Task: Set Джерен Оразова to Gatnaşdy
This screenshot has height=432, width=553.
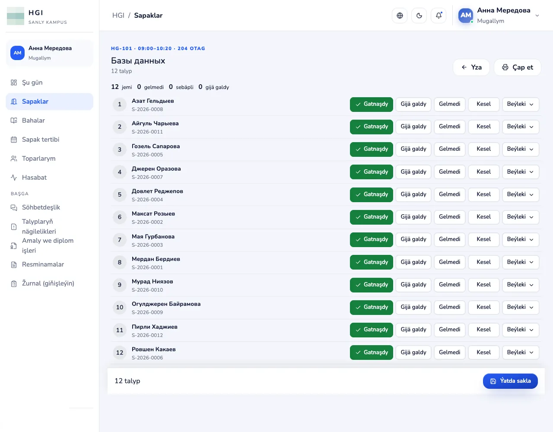Action: [x=372, y=172]
